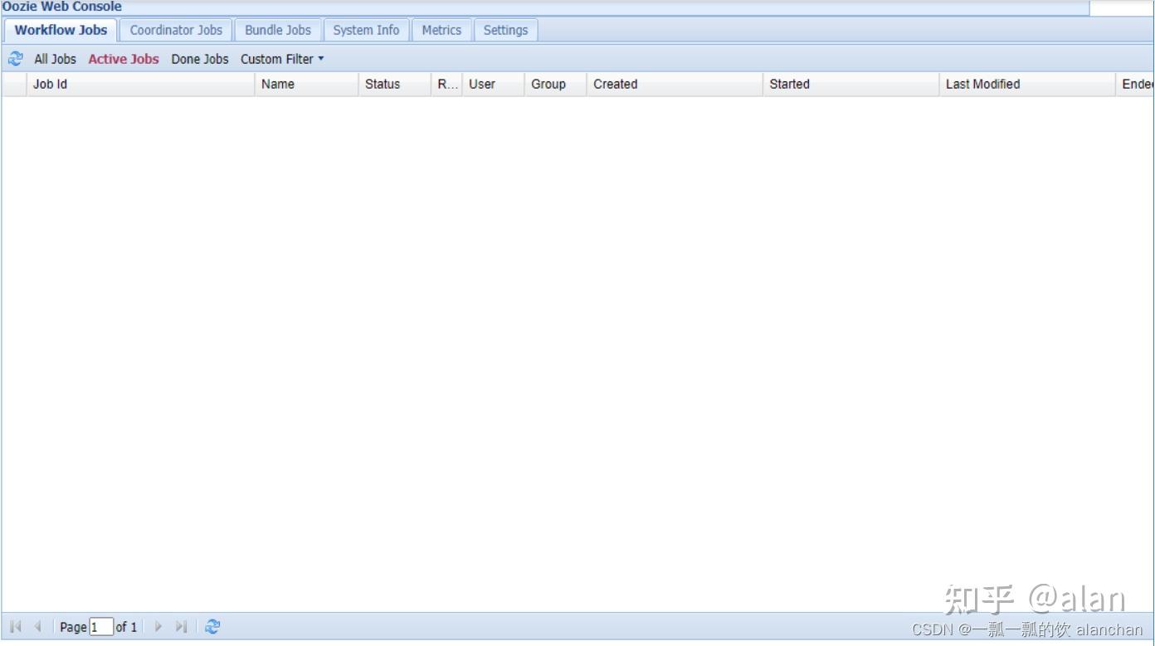Go to previous page using pager icon

[37, 626]
